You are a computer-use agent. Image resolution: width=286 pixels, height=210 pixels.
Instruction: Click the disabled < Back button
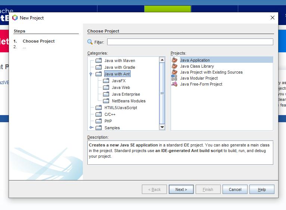[x=154, y=189]
